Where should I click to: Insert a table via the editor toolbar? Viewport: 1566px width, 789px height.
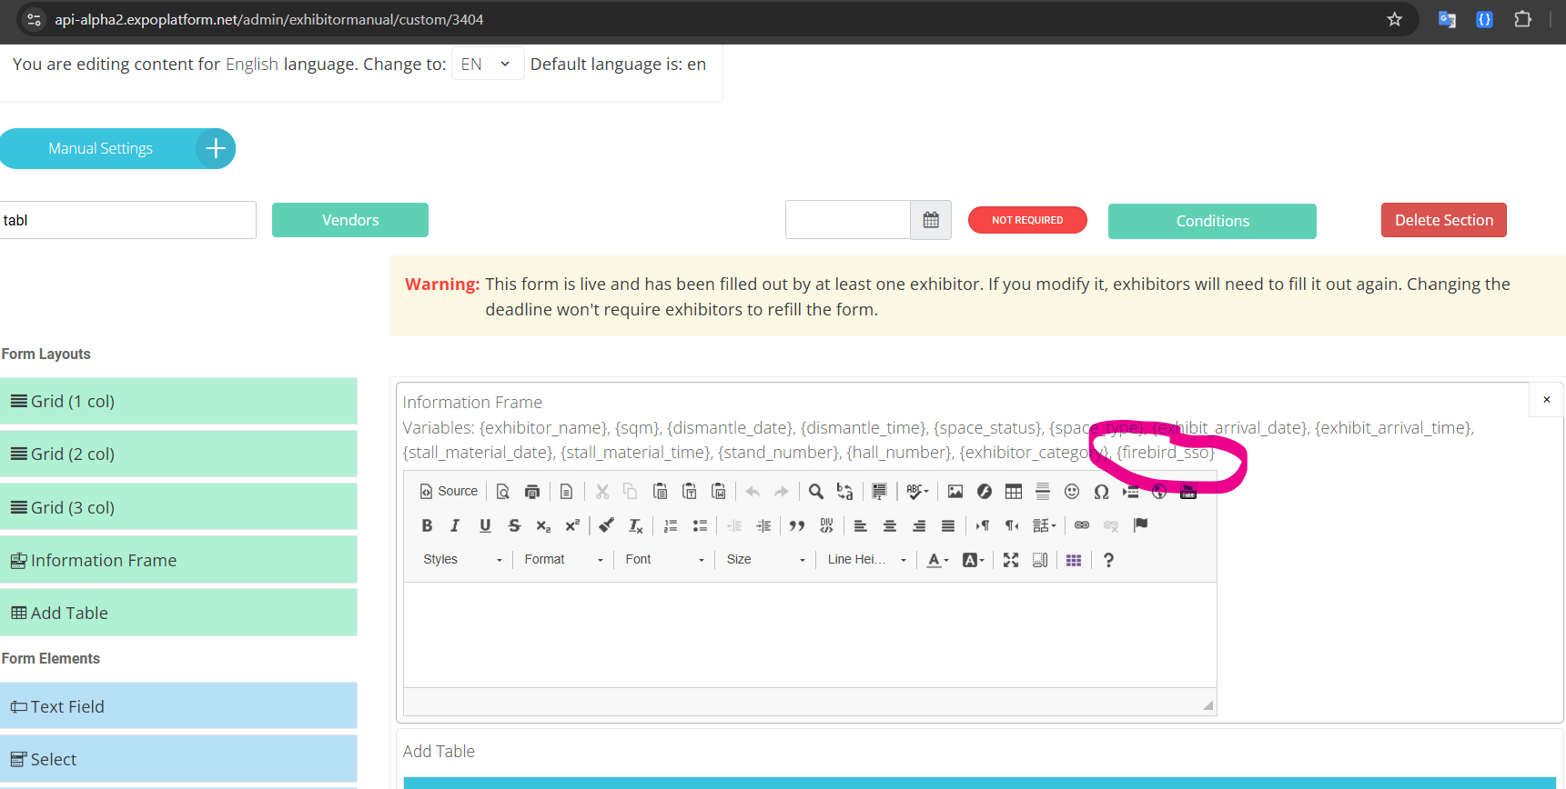point(1013,492)
